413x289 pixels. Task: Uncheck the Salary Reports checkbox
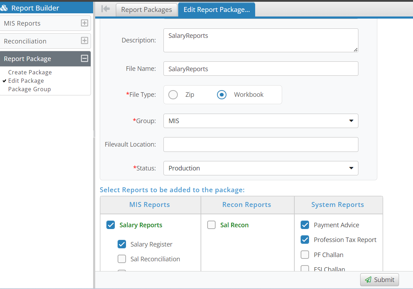[111, 225]
